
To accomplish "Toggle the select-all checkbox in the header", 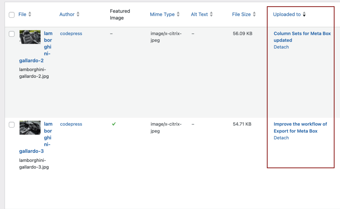I will tap(12, 15).
